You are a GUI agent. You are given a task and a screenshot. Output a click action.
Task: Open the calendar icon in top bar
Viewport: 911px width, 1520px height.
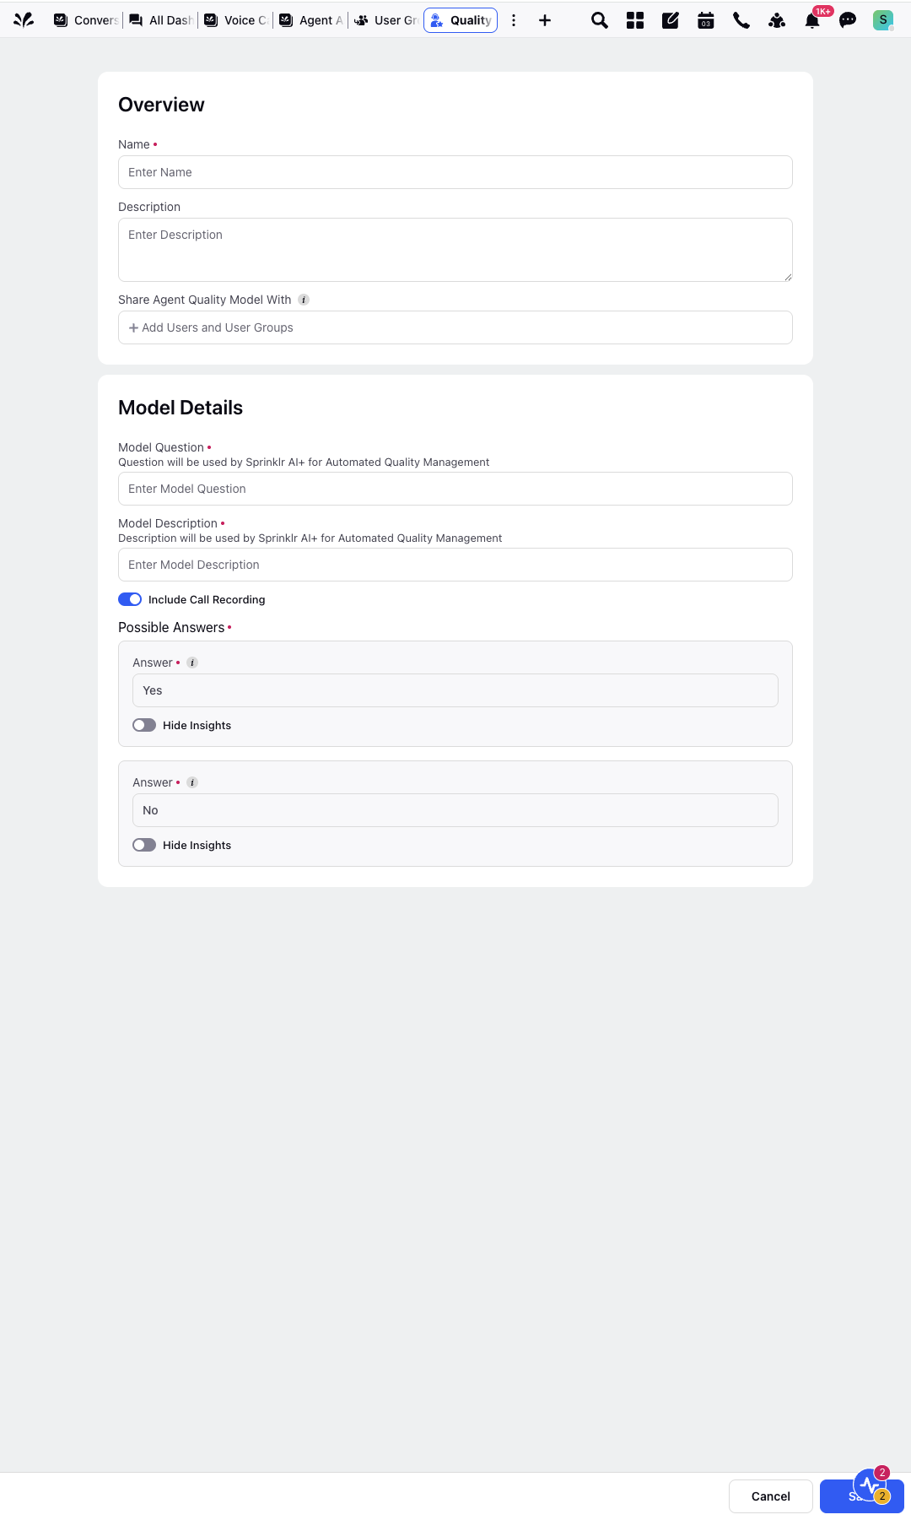706,20
